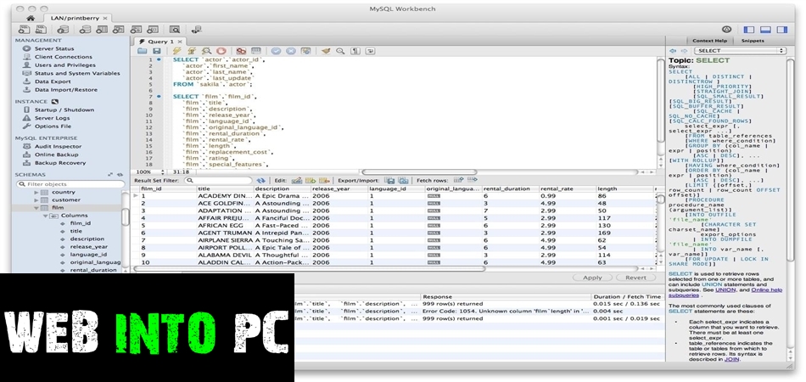Viewport: 806px width, 382px height.
Task: Click the Audit Inspector icon
Action: click(x=27, y=147)
